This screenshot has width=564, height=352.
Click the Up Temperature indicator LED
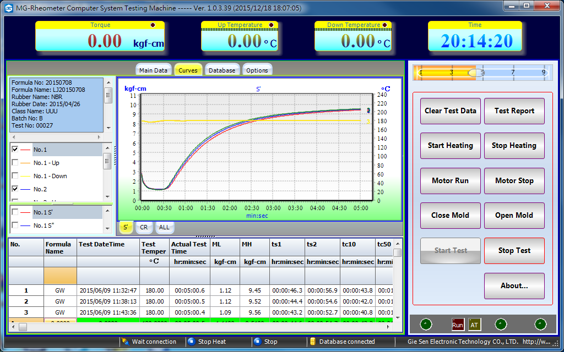point(271,25)
